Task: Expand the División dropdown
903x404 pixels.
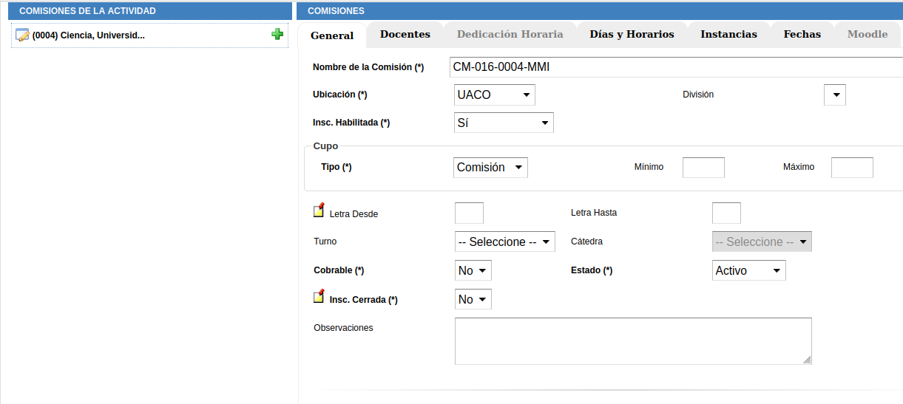Action: coord(835,95)
